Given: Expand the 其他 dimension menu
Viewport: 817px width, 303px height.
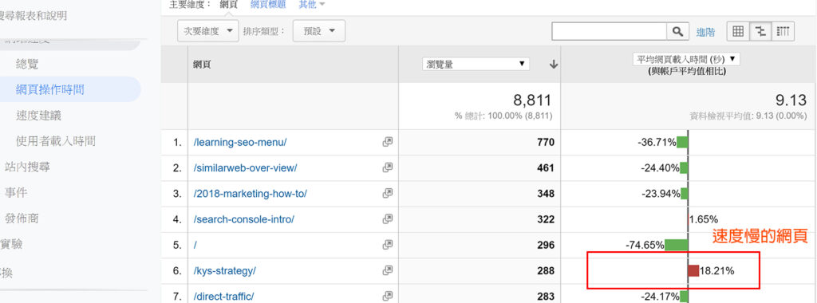Looking at the screenshot, I should click(x=312, y=5).
